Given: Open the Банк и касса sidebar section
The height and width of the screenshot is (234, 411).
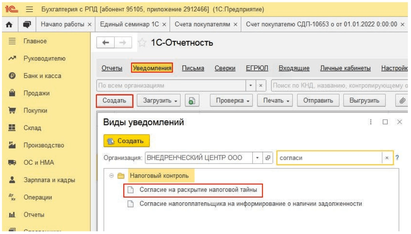Looking at the screenshot, I should tap(42, 76).
